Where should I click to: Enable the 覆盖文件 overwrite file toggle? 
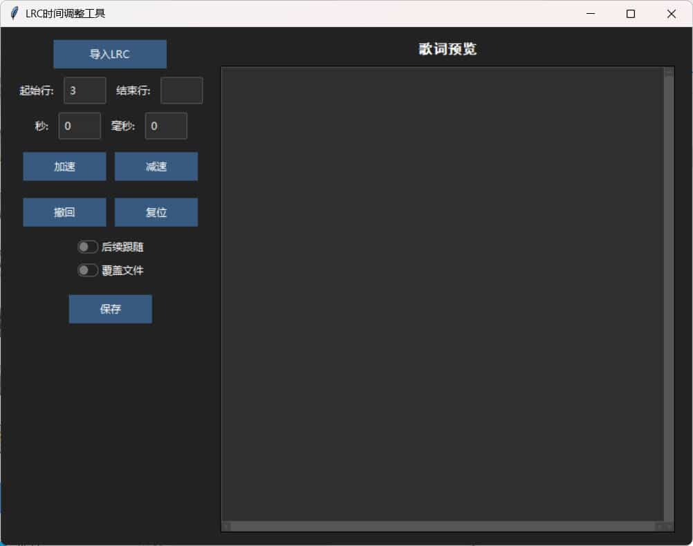pos(88,270)
